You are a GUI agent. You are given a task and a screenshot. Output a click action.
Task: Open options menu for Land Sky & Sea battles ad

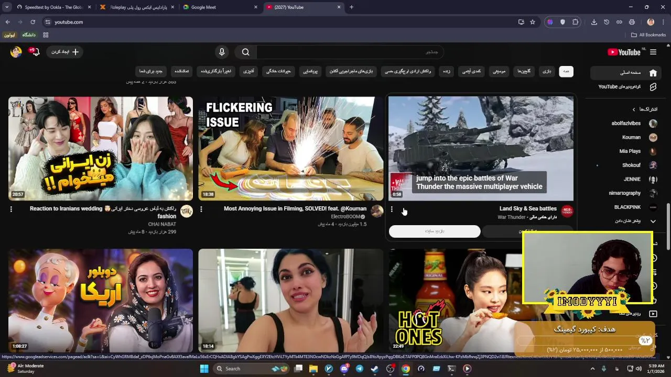coord(392,209)
